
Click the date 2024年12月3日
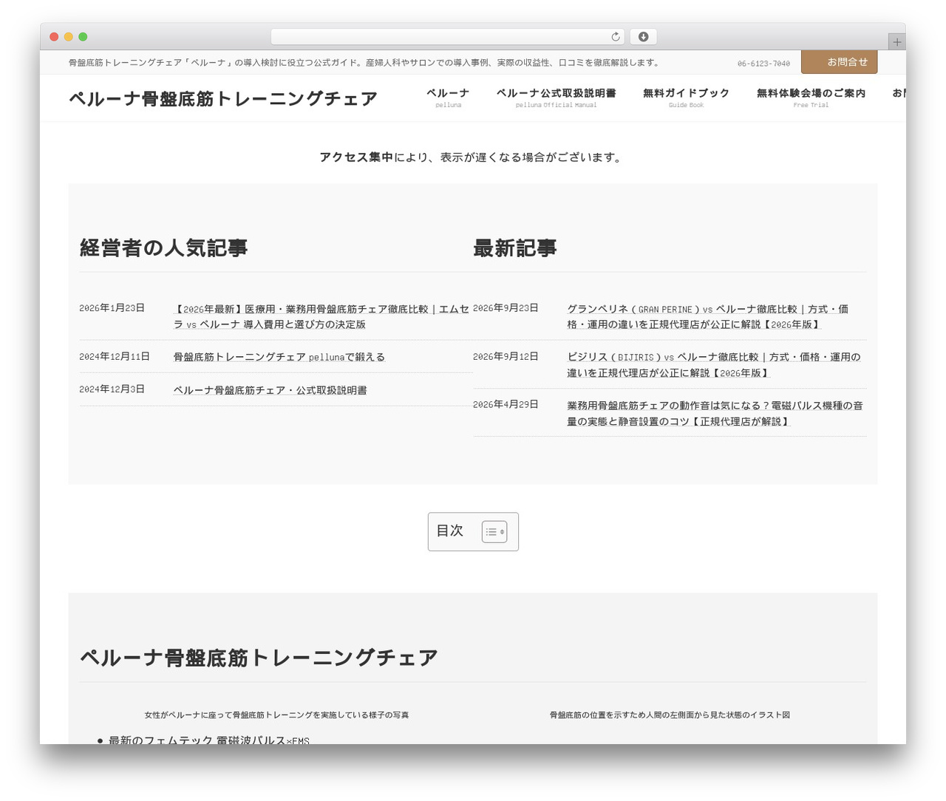coord(112,389)
